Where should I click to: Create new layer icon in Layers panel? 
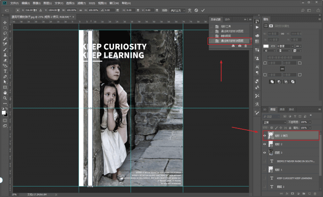[309, 193]
